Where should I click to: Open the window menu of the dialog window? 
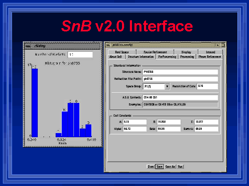(27, 46)
